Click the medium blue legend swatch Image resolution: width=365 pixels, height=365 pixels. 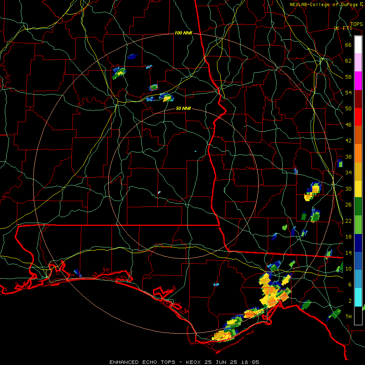358,261
